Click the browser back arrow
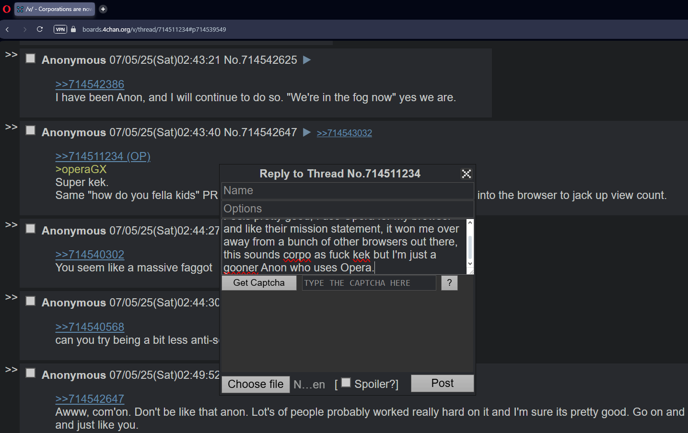688x433 pixels. coord(7,29)
